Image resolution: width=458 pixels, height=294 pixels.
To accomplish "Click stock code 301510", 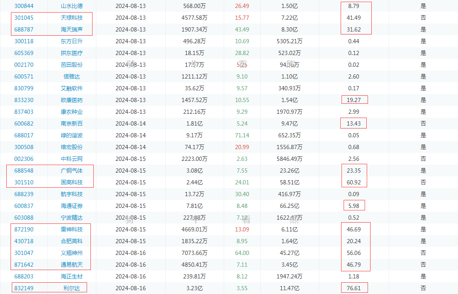I will (x=24, y=182).
